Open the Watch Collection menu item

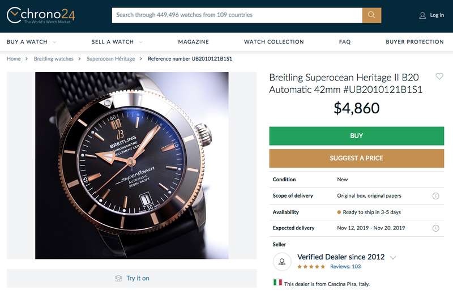tap(273, 42)
